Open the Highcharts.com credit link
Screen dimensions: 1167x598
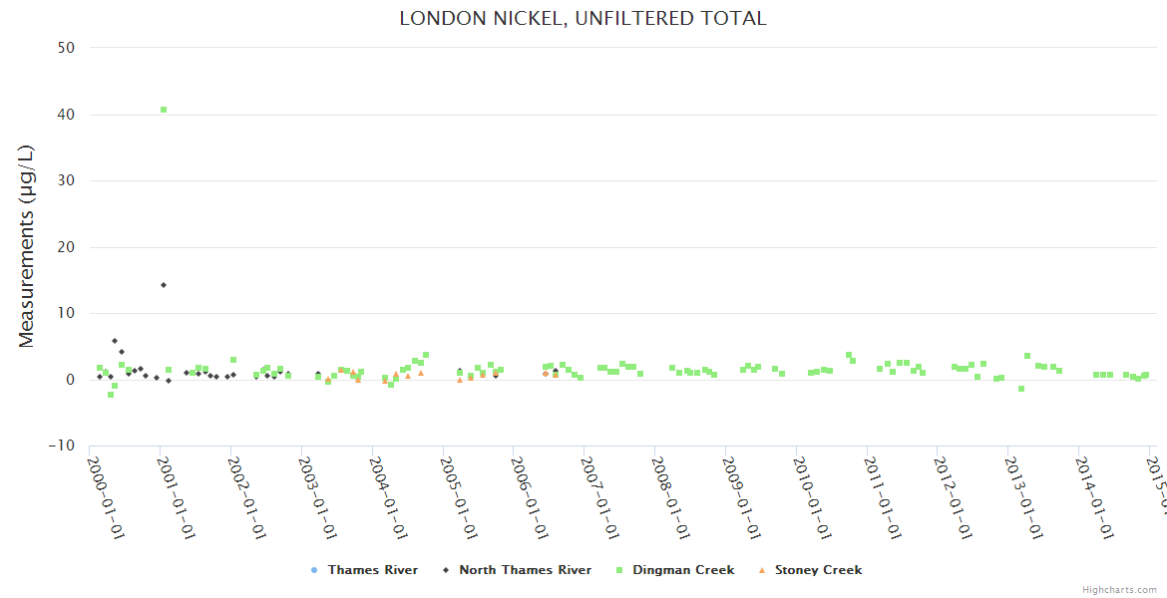1119,590
